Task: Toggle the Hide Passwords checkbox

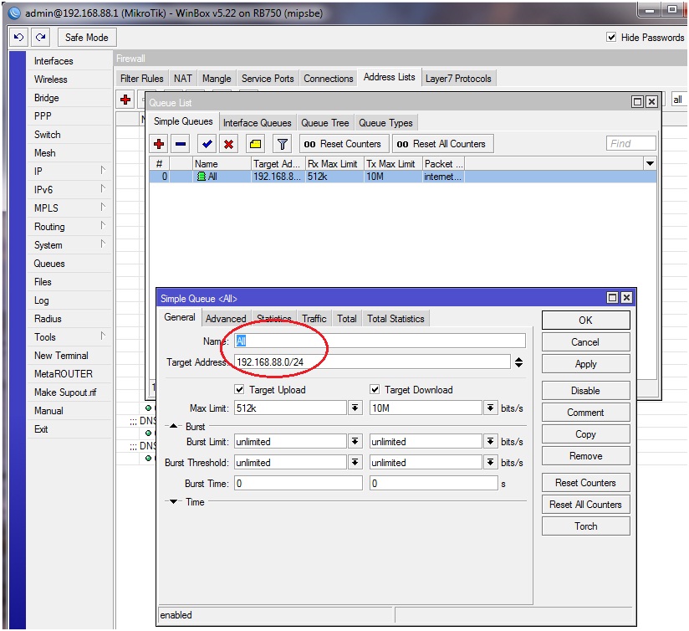Action: (x=611, y=38)
